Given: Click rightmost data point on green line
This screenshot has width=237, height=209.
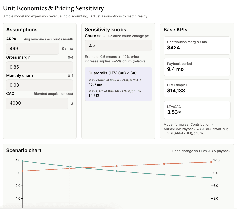Looking at the screenshot, I should 211,178.
